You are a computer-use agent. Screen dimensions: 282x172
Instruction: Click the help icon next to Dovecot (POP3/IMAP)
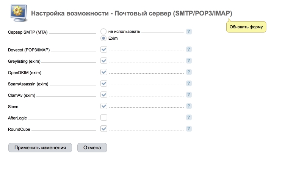[x=189, y=50]
